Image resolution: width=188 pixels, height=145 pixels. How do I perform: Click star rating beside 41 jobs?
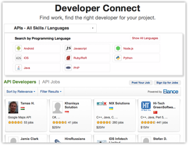(60, 123)
